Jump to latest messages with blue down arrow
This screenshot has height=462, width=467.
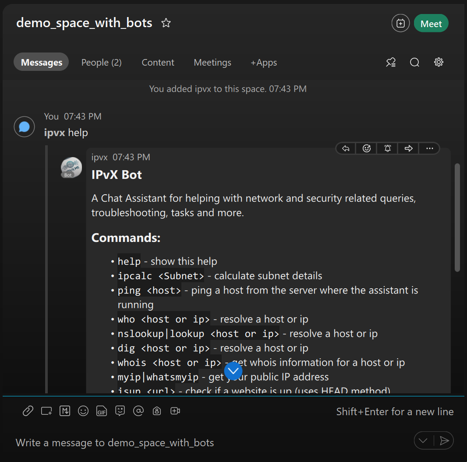click(233, 371)
